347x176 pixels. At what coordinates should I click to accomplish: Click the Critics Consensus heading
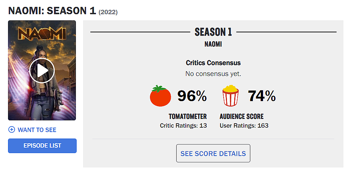[213, 63]
